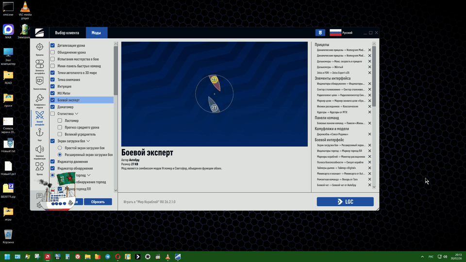Remove Курсоры -> Курсоры от MTX entry
The height and width of the screenshot is (262, 466).
[x=370, y=112]
